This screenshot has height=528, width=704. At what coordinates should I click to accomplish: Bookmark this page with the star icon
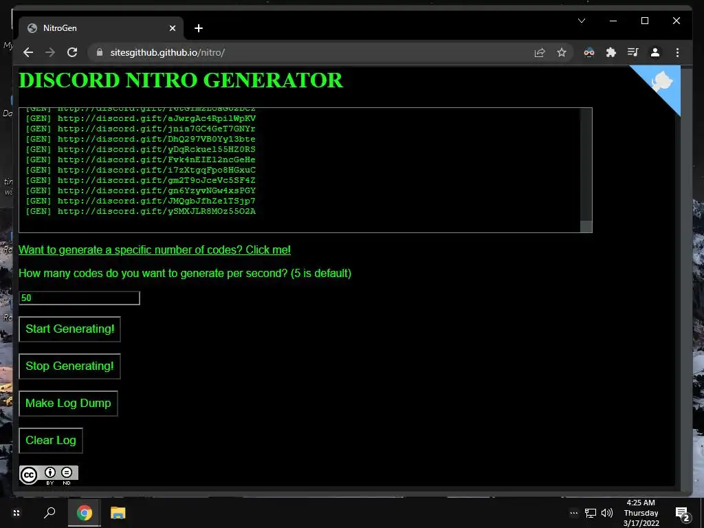coord(562,52)
